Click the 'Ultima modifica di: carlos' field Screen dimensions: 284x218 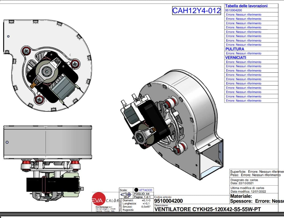point(247,188)
